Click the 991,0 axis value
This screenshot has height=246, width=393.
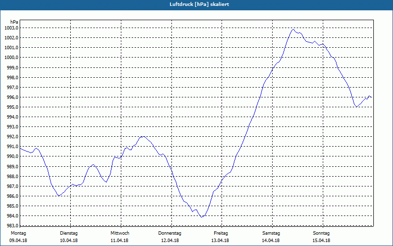[x=12, y=147]
